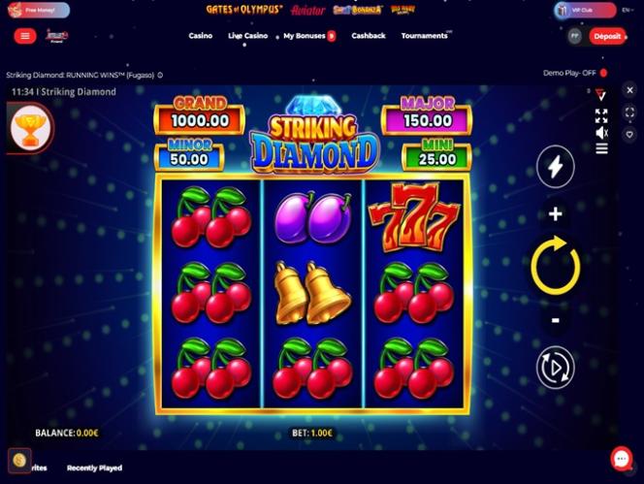Image resolution: width=644 pixels, height=484 pixels.
Task: Add game to favorites heart icon
Action: pos(629,134)
